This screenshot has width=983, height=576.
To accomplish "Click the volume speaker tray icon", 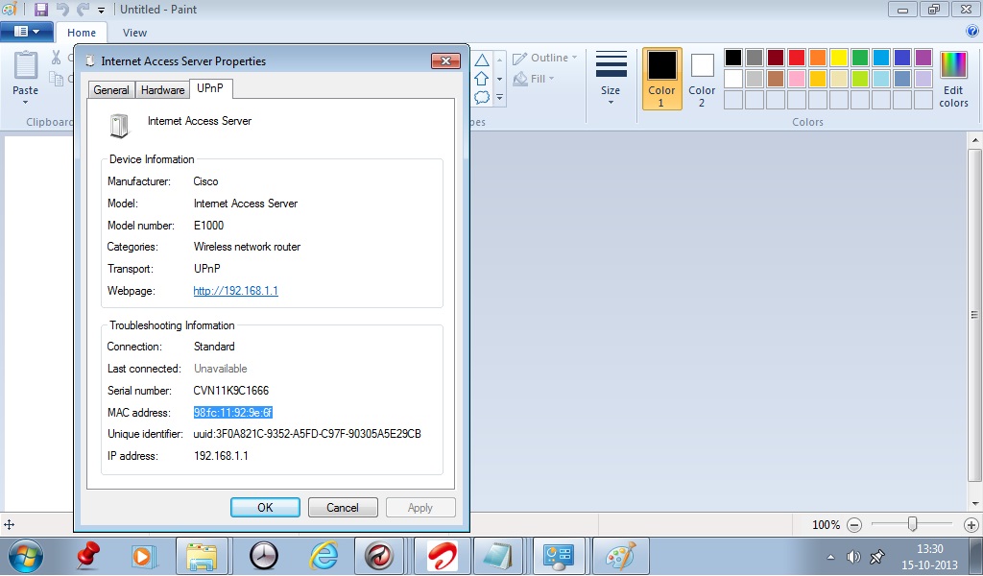I will point(853,557).
